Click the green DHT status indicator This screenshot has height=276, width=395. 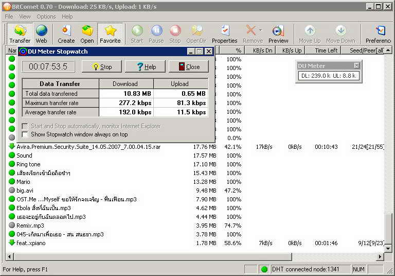[264, 269]
